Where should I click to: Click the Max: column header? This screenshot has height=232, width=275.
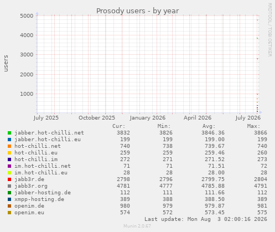253,126
